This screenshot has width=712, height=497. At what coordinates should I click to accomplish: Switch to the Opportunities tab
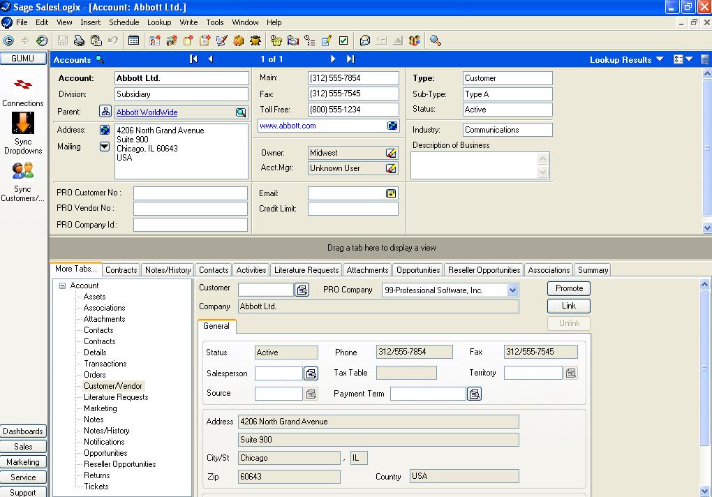pos(418,270)
